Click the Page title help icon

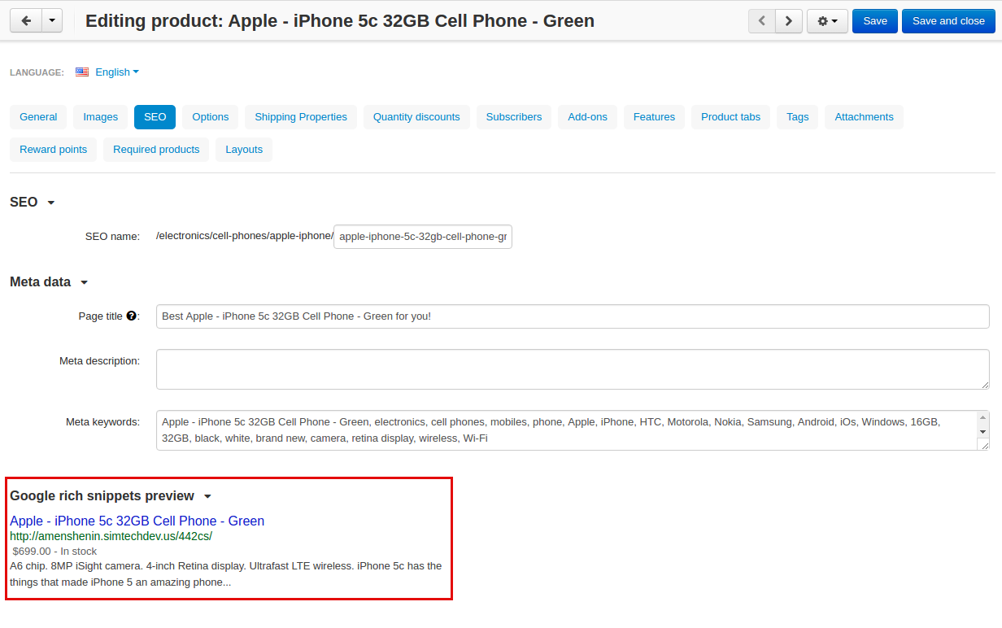(x=131, y=316)
